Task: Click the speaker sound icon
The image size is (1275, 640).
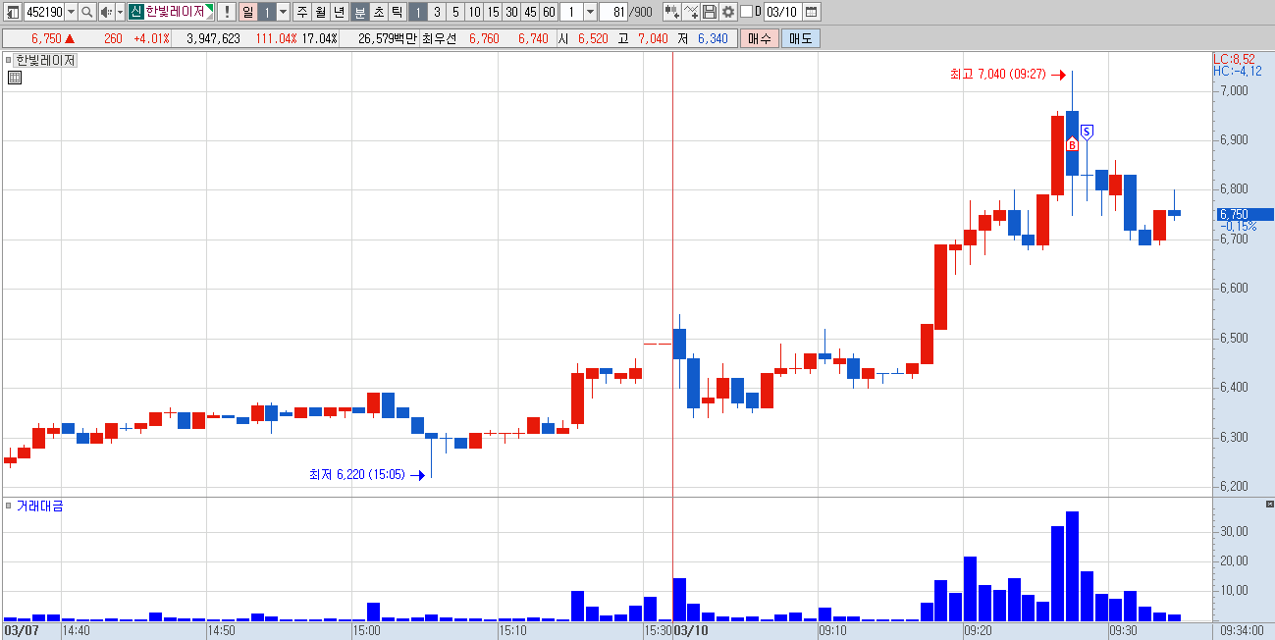Action: 106,12
